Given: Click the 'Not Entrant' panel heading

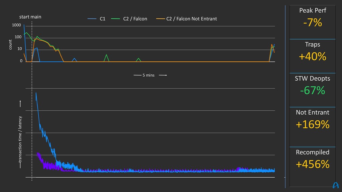Looking at the screenshot, I should 313,112.
